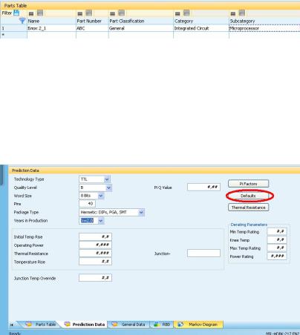Click the gray filter button above Category
Image resolution: width=300 pixels, height=335 pixels.
186,13
